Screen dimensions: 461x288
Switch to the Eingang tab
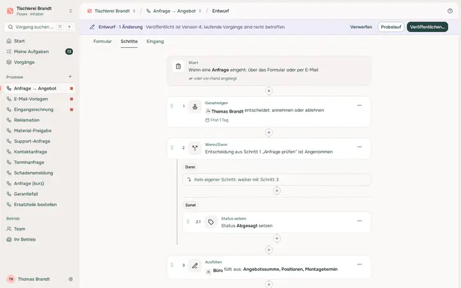[155, 42]
